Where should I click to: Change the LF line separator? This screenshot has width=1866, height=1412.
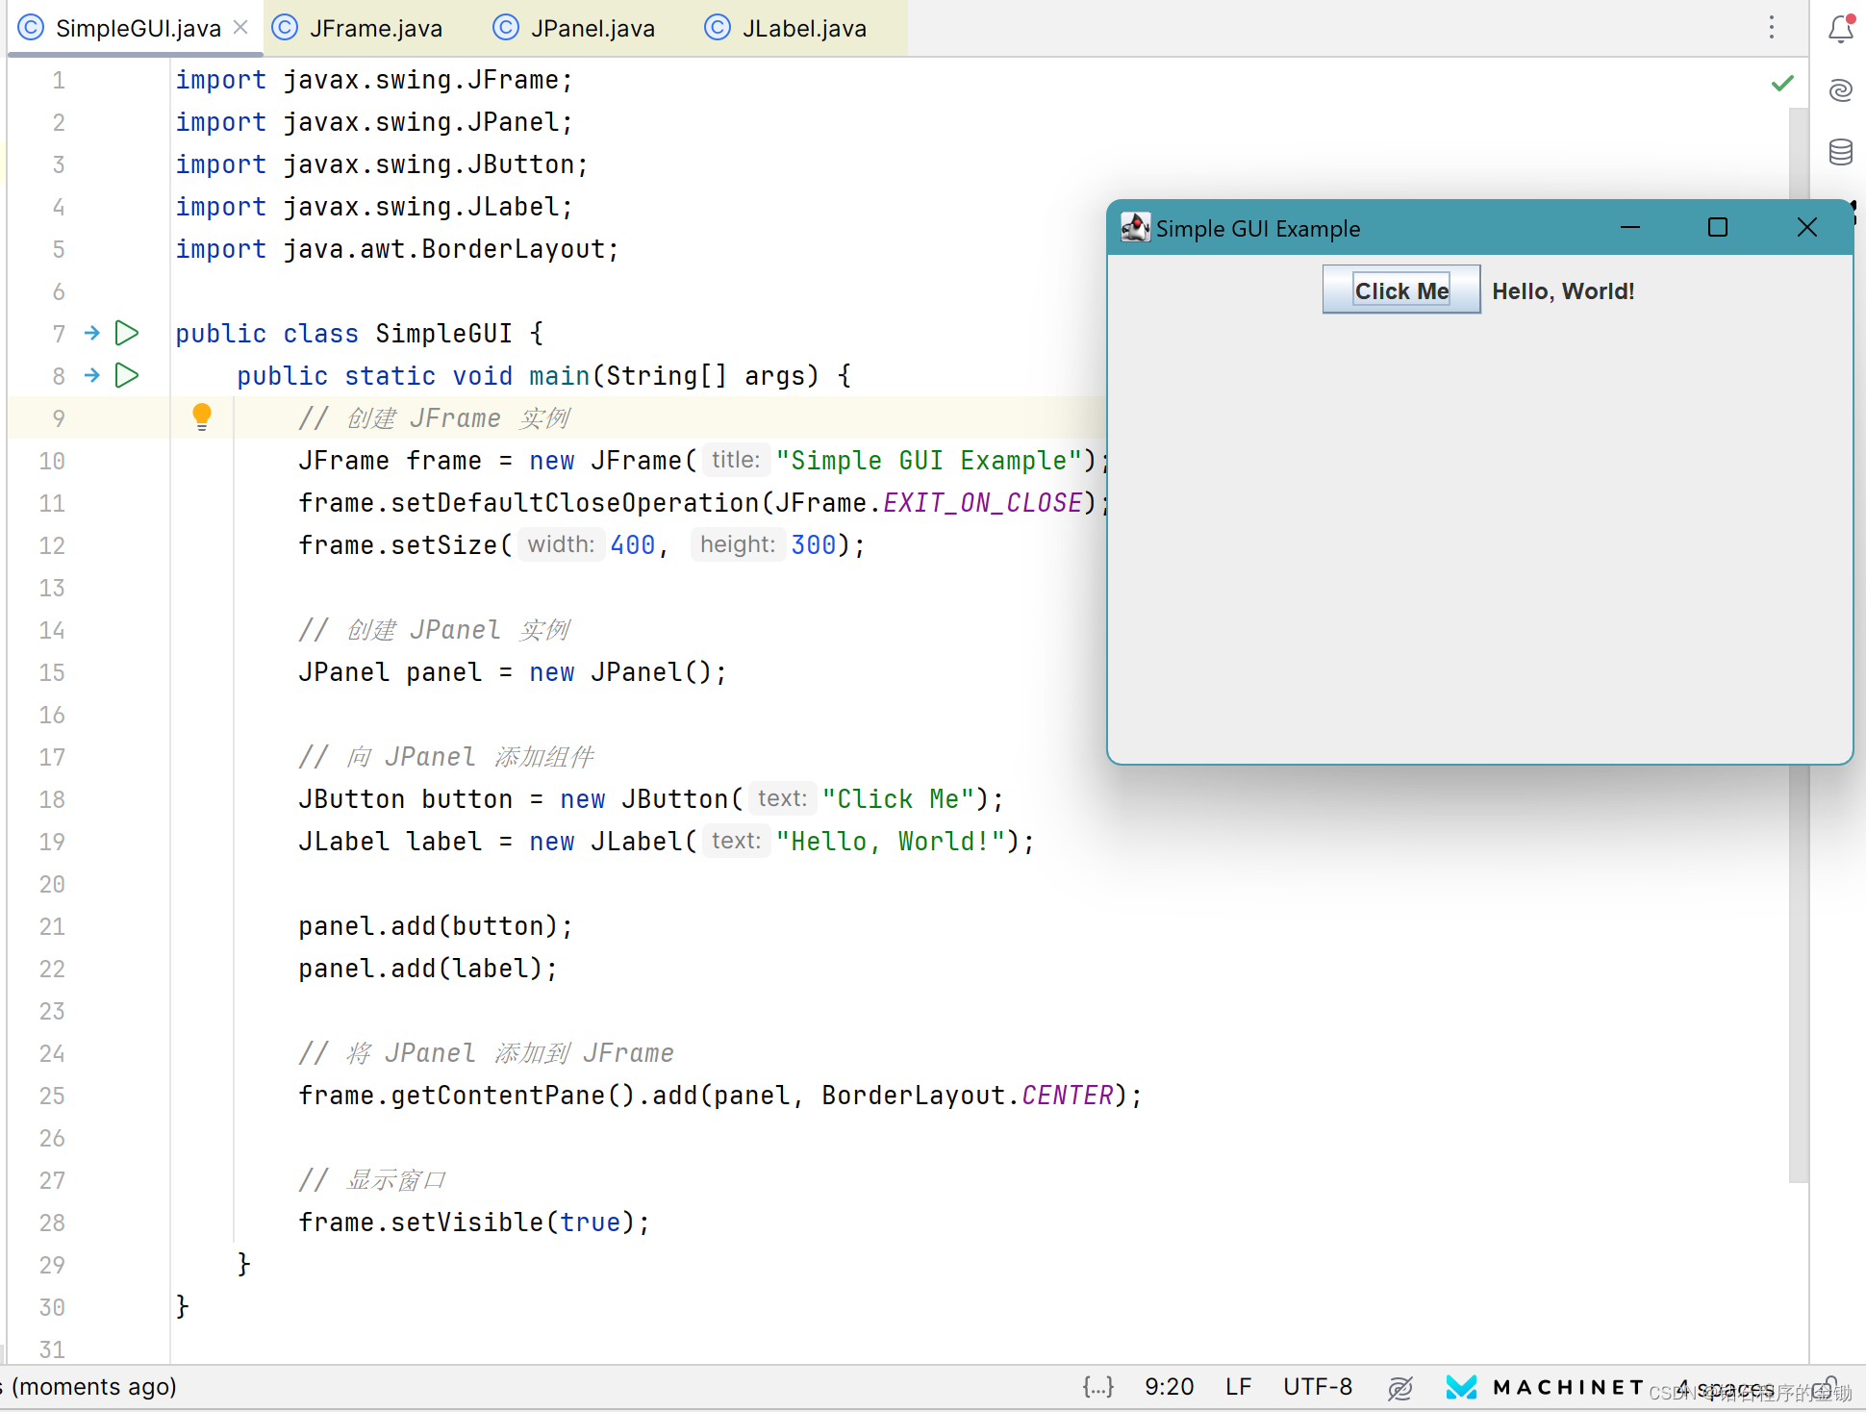click(1239, 1387)
